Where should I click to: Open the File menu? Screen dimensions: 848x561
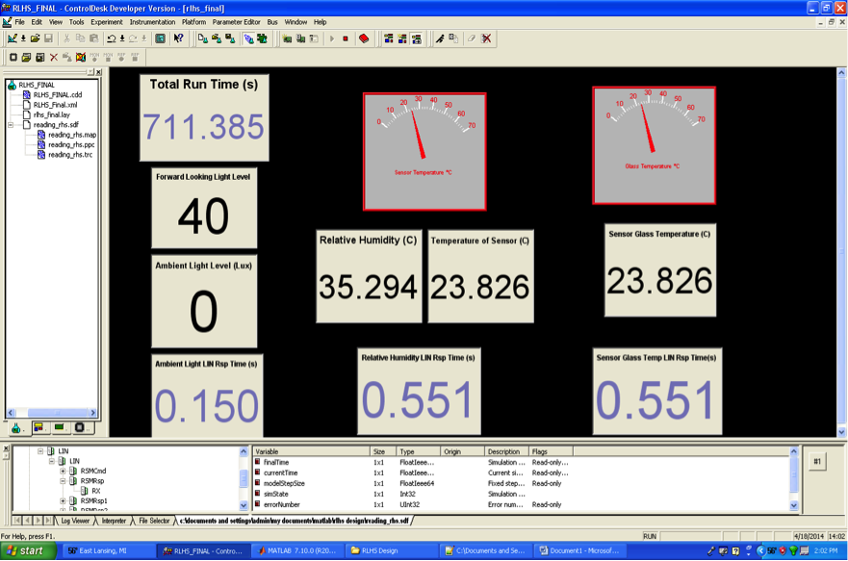(x=19, y=22)
